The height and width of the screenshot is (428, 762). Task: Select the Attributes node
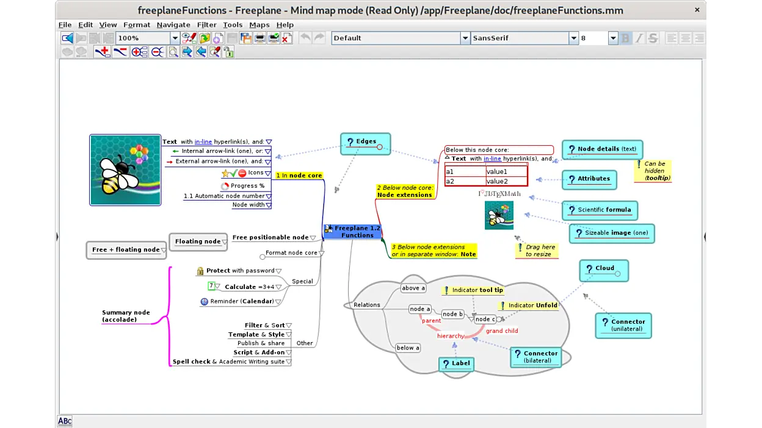pos(589,179)
